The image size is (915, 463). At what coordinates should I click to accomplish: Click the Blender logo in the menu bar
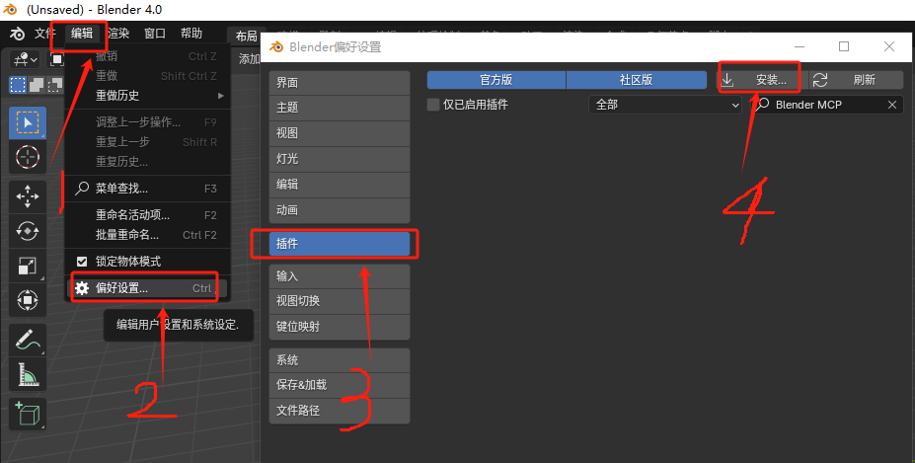click(17, 34)
